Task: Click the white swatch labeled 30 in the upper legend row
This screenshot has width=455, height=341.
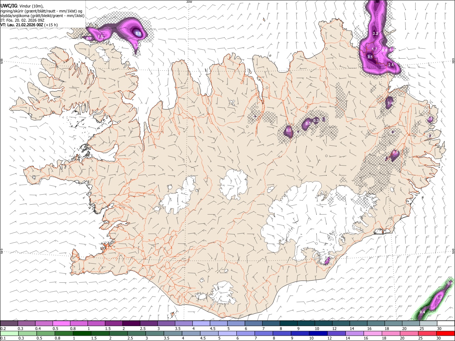Action: (445, 324)
